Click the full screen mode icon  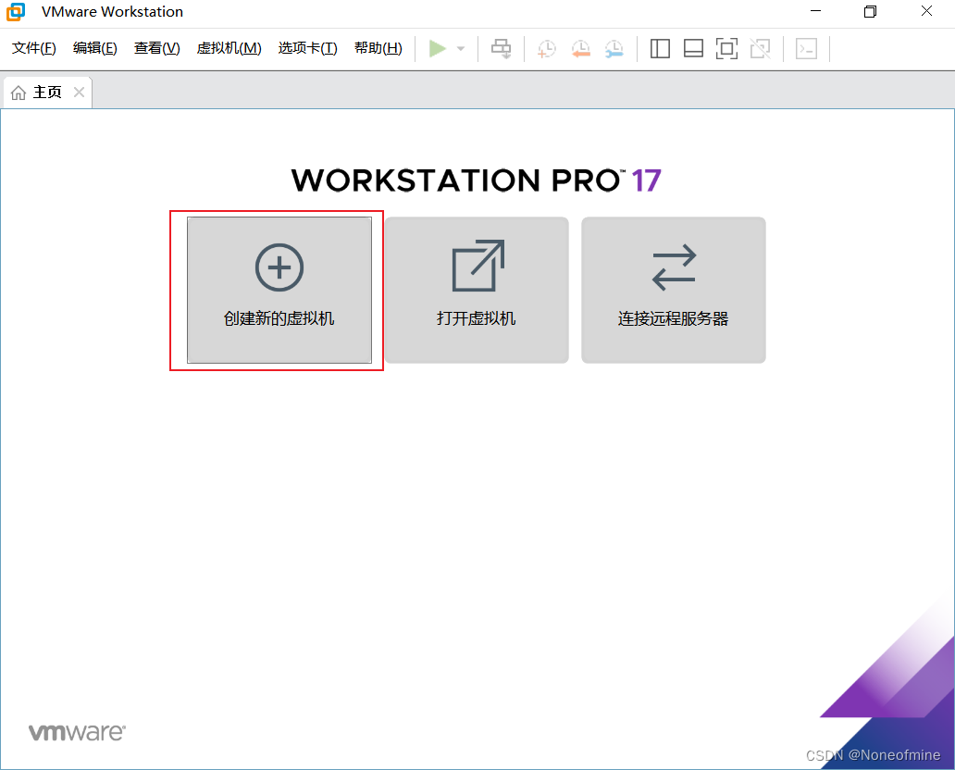point(726,48)
